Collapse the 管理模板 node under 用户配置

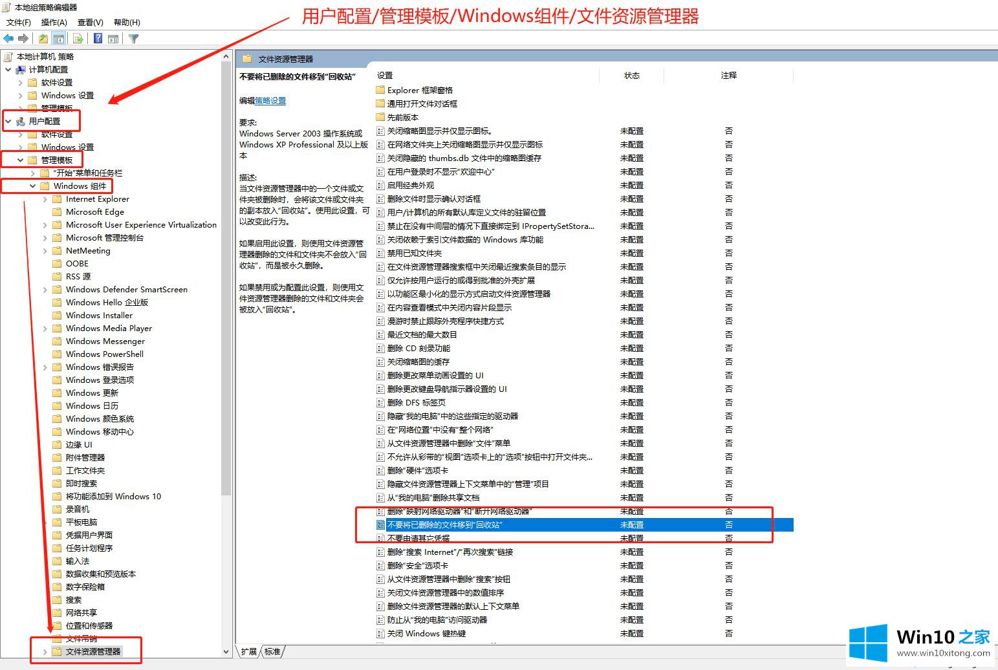(x=20, y=160)
